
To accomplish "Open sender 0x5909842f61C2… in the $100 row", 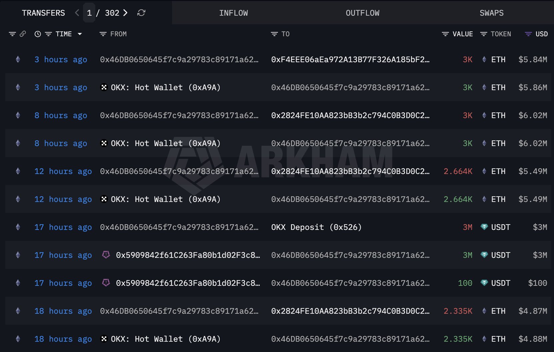I will [188, 283].
